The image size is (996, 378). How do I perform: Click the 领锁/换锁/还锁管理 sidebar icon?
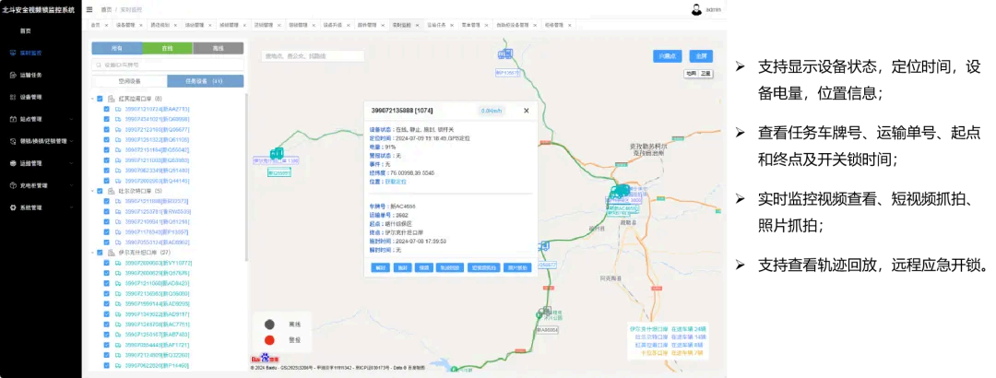click(x=13, y=141)
